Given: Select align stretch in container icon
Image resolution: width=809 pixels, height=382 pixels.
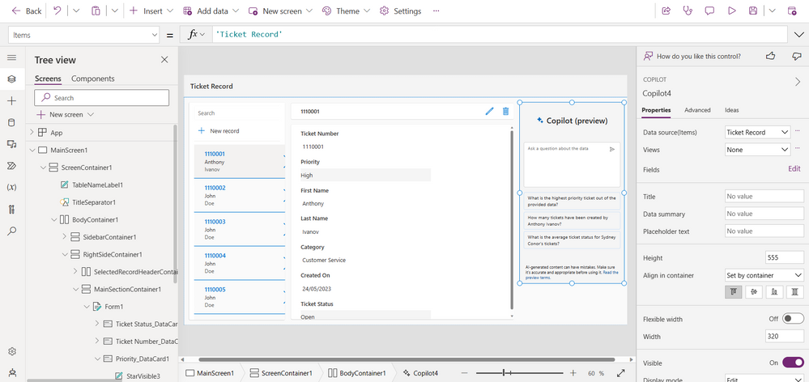Looking at the screenshot, I should (795, 292).
